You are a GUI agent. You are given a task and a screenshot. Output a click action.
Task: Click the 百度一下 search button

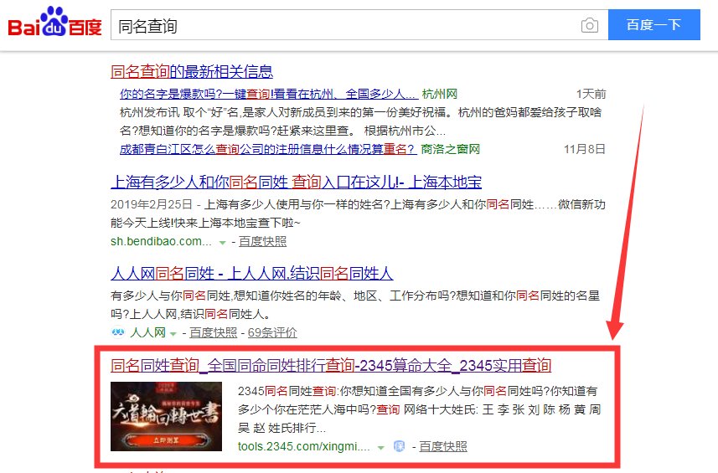coord(653,25)
